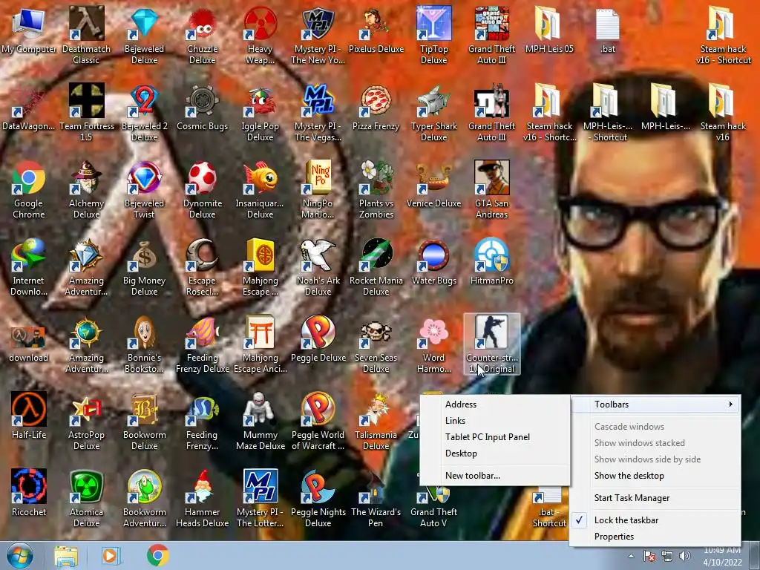Expand the Toolbars submenu arrow
This screenshot has height=570, width=760.
(730, 404)
